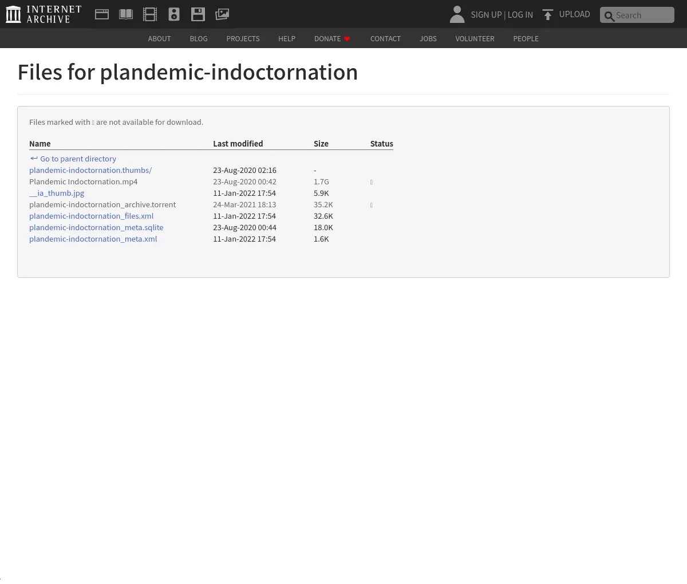Open the ABOUT menu item

point(159,38)
